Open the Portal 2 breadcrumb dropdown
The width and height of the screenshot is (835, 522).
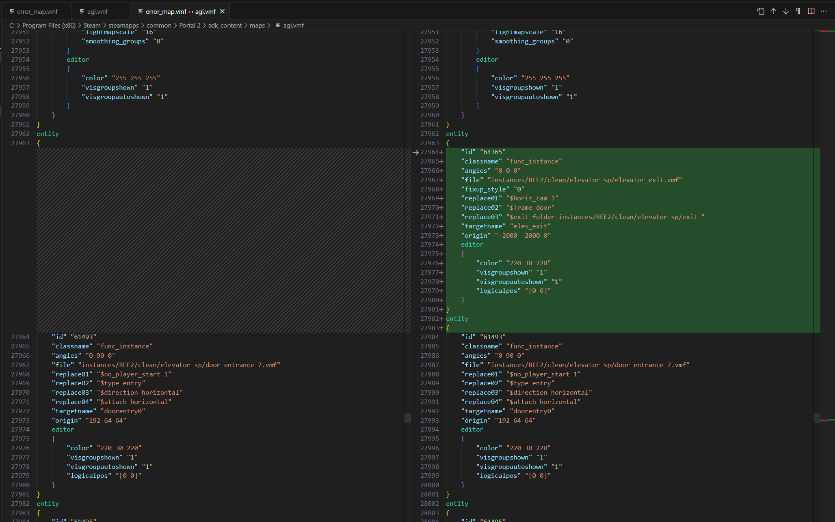[190, 25]
